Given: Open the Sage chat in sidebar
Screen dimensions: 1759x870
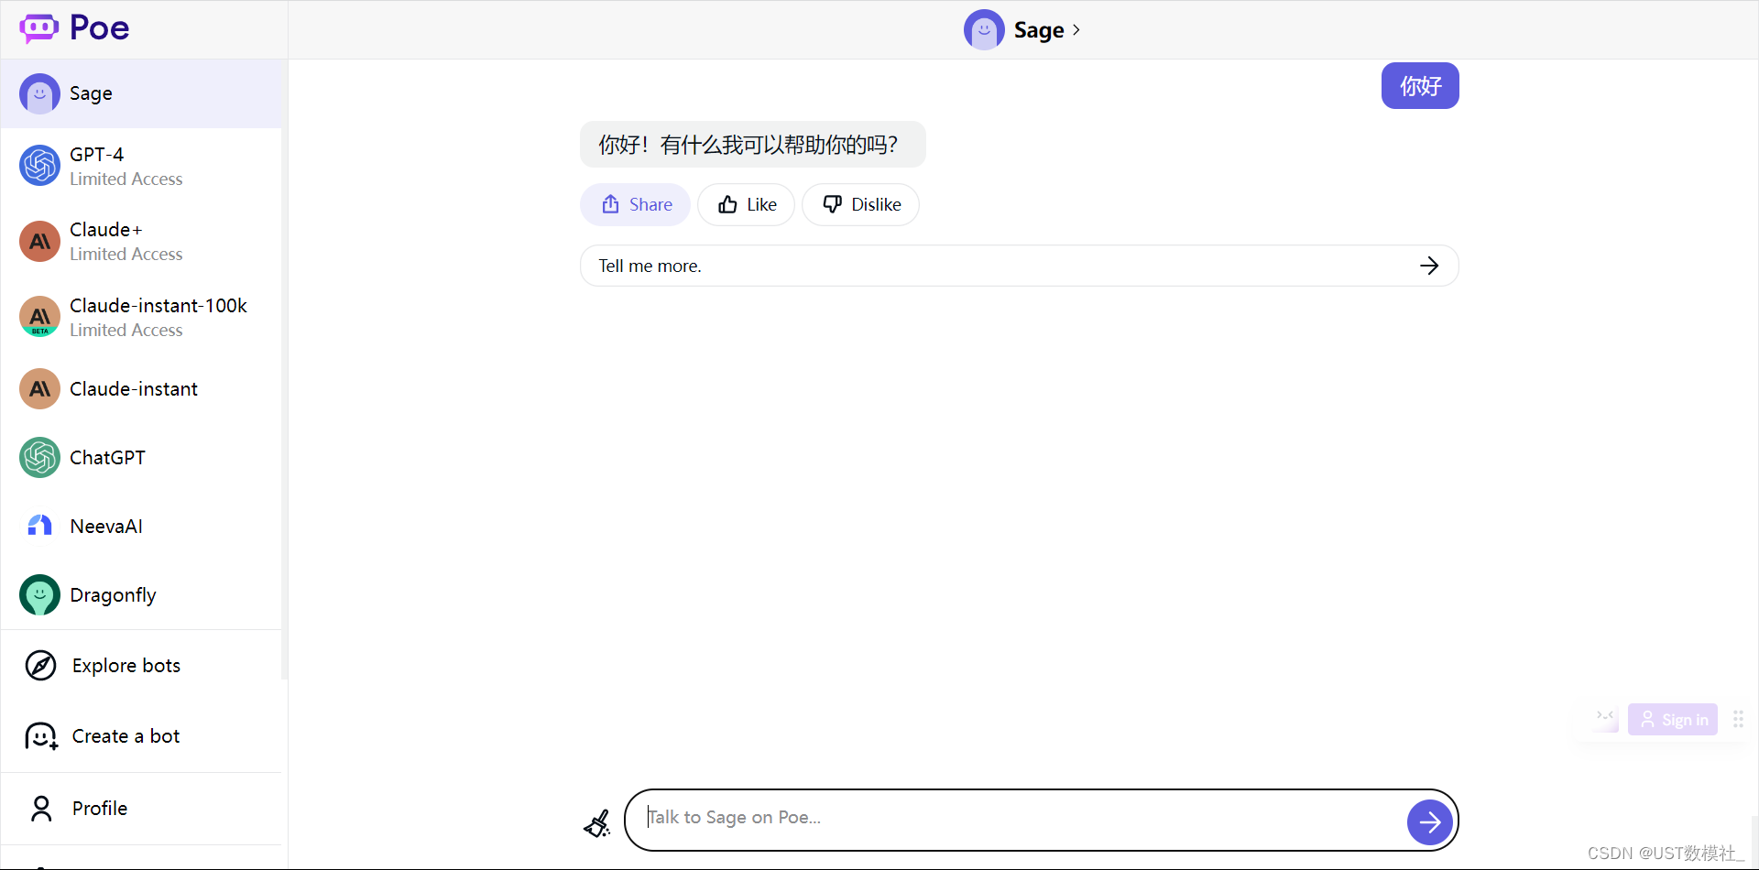Looking at the screenshot, I should click(141, 93).
